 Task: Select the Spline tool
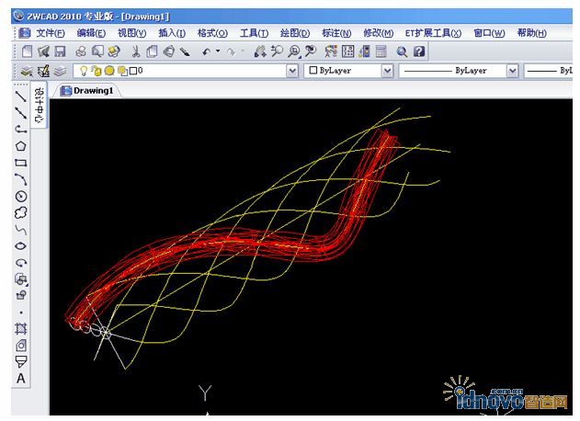click(x=21, y=230)
